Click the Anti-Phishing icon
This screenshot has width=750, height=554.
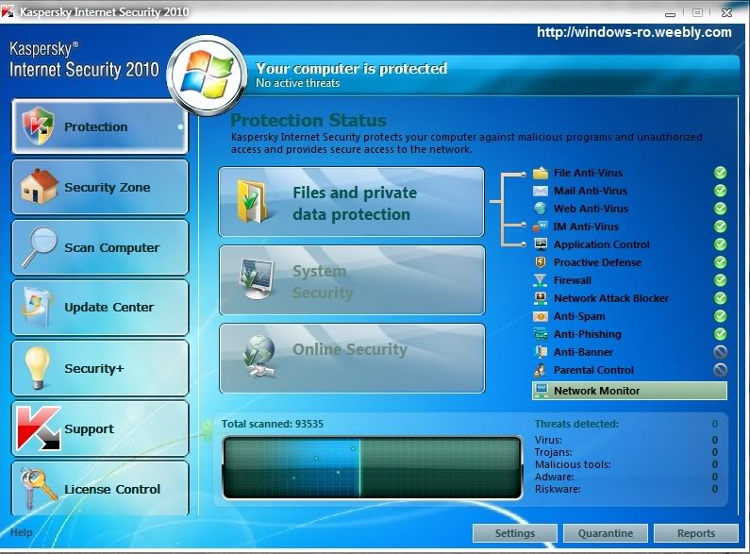point(541,334)
